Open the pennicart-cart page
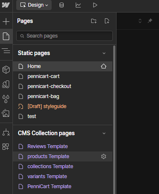This screenshot has height=194, width=159. (x=63, y=76)
